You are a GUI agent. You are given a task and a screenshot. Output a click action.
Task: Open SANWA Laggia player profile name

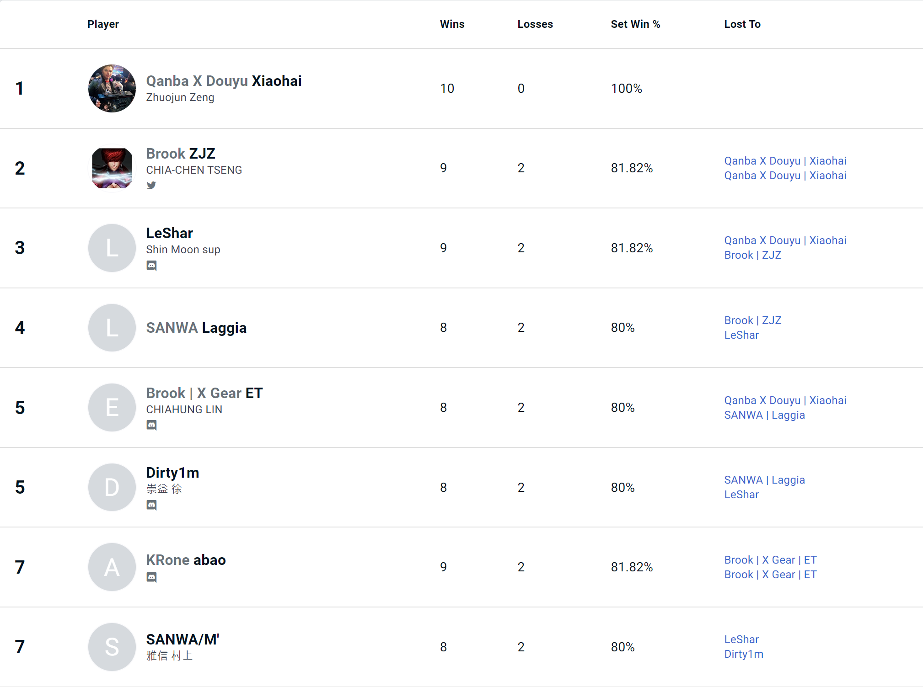(196, 328)
